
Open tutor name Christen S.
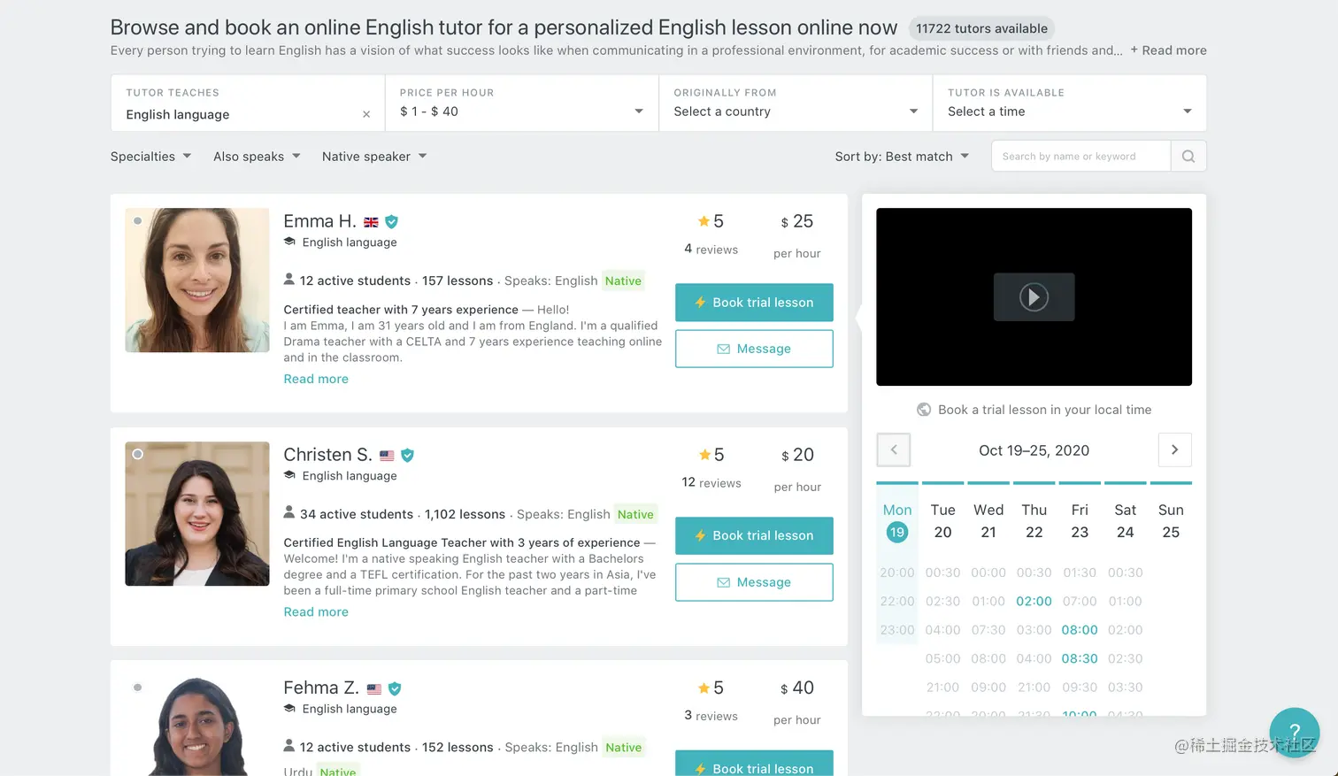pyautogui.click(x=327, y=455)
